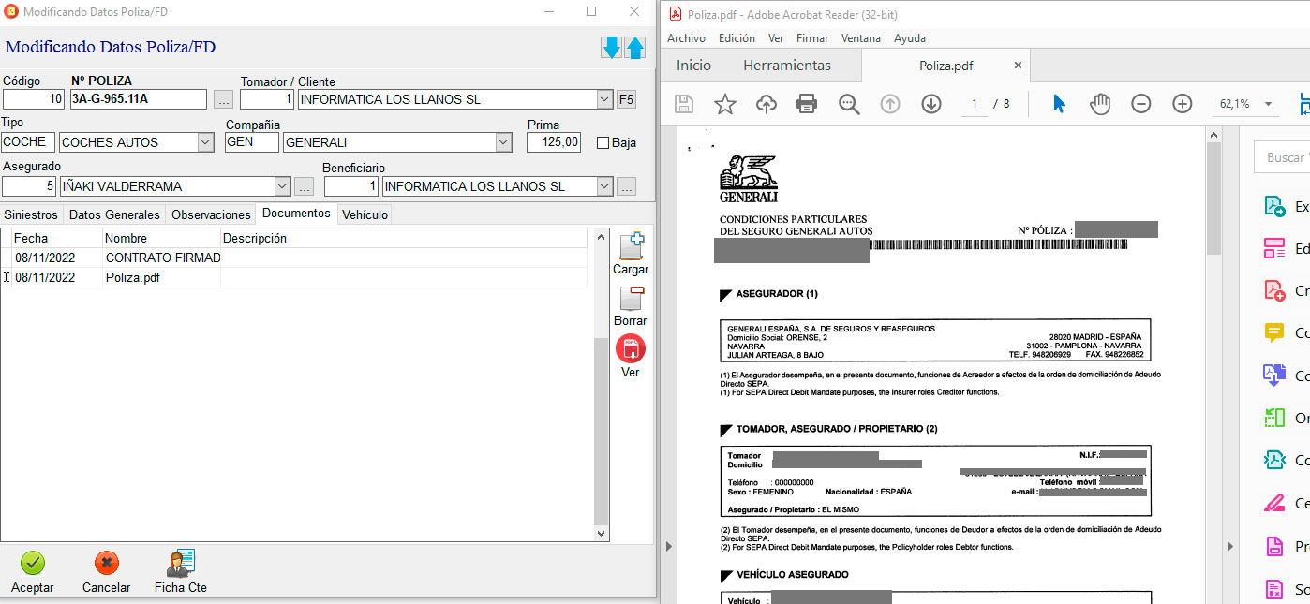The width and height of the screenshot is (1310, 604).
Task: Close the Poliza.pdf document tab
Action: tap(1019, 66)
